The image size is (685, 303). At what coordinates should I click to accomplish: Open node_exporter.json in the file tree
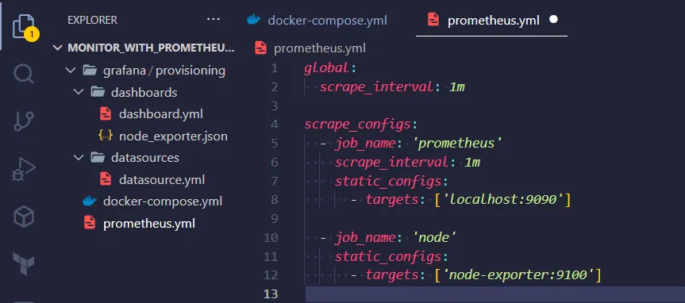(x=174, y=136)
